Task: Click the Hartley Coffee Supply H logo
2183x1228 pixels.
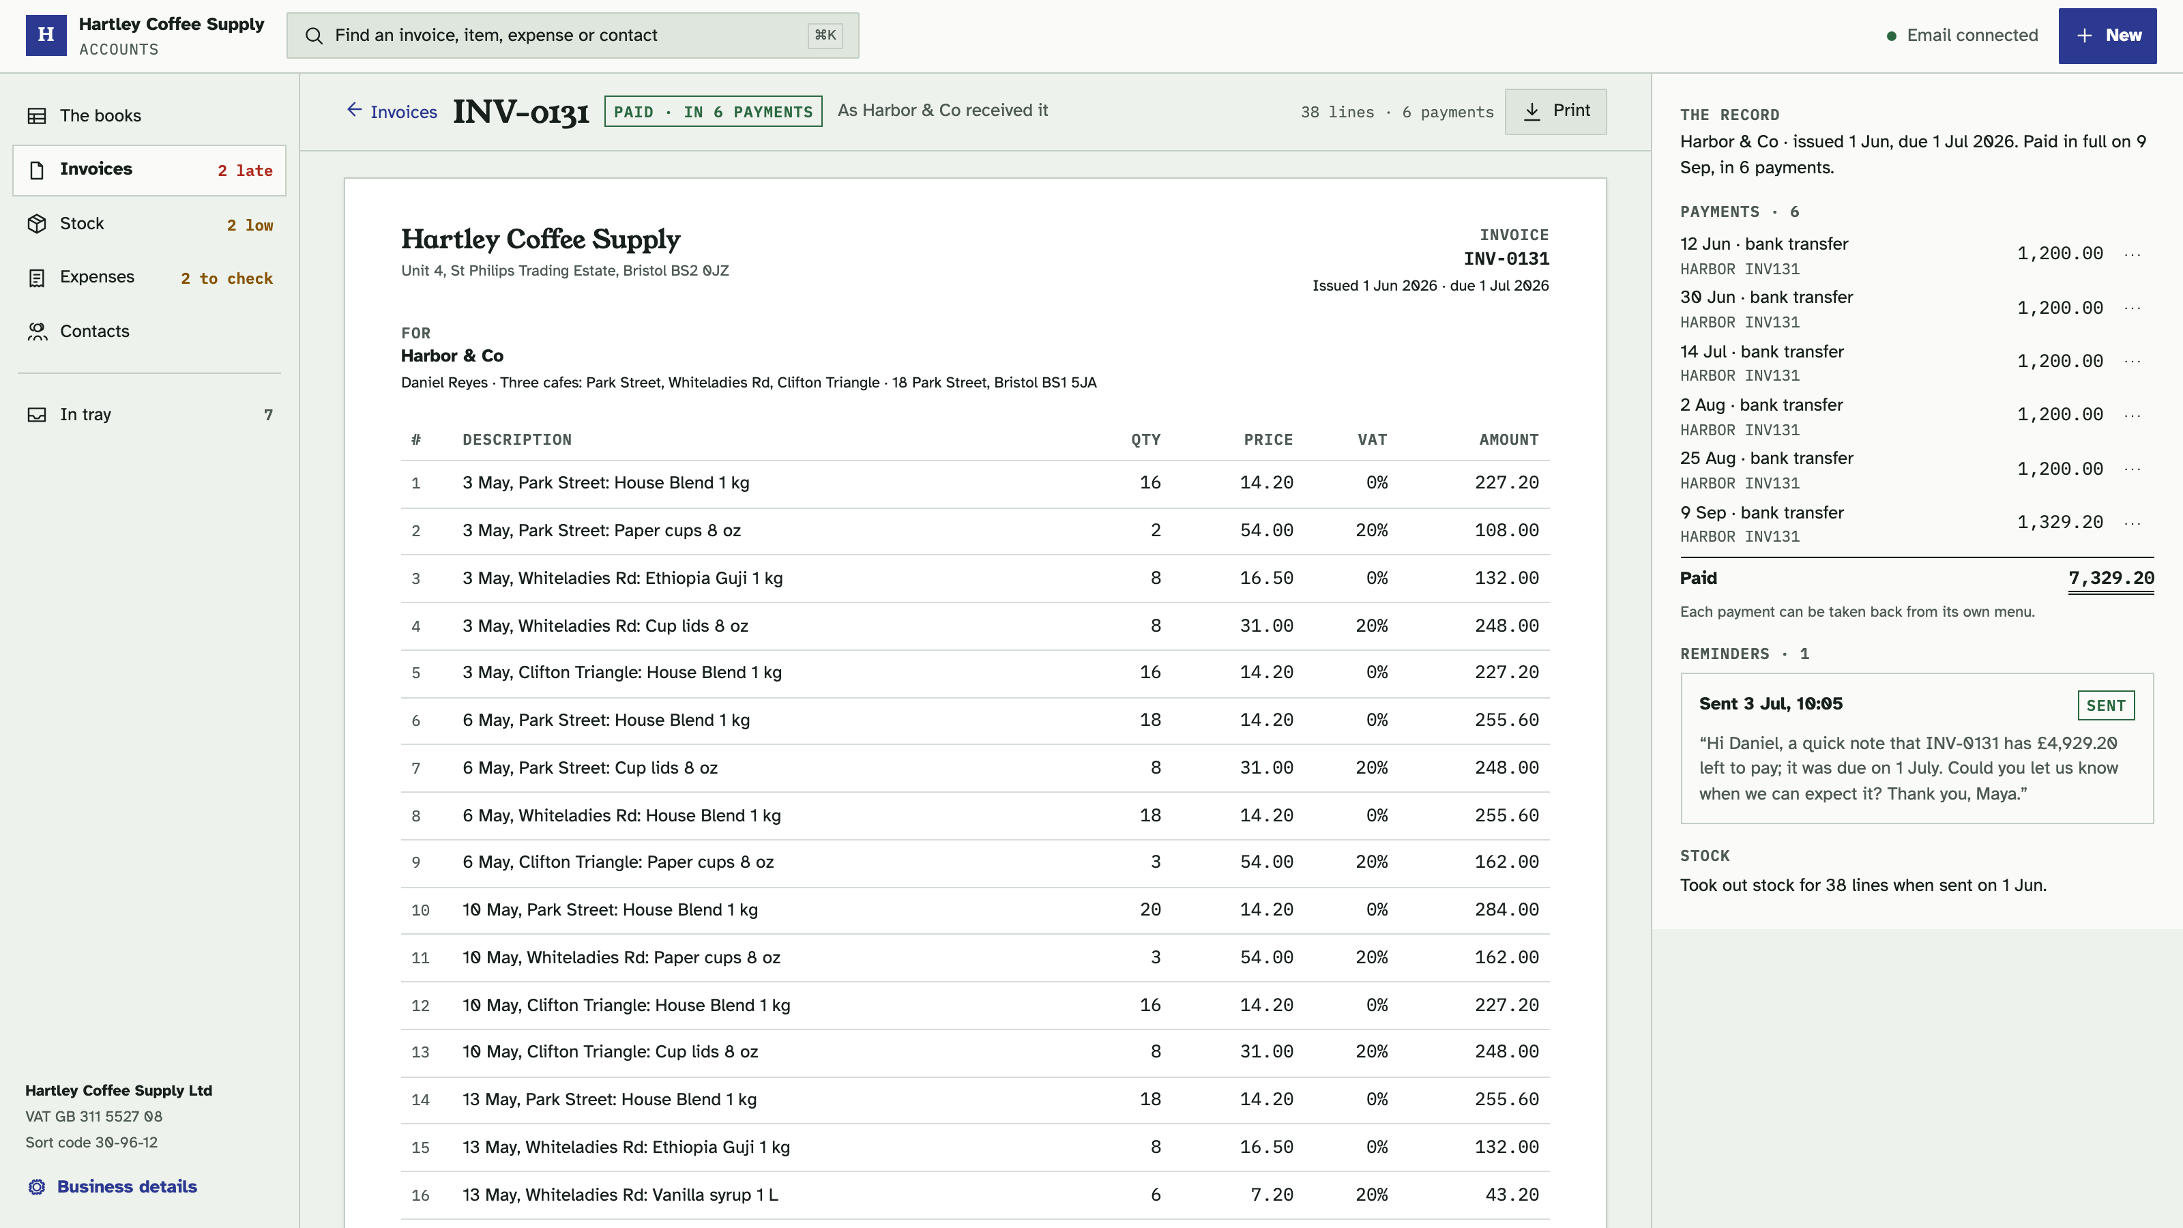Action: point(46,35)
